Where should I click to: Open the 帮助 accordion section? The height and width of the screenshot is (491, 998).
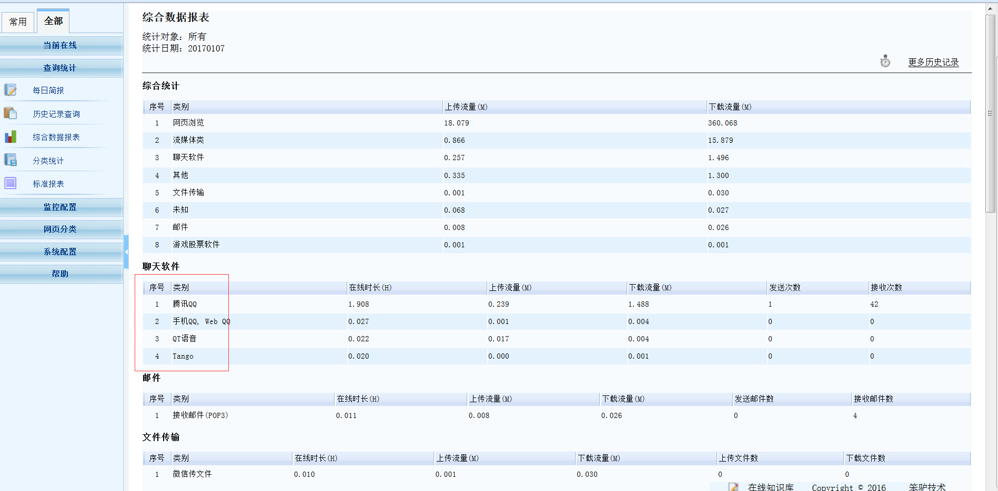tap(60, 274)
